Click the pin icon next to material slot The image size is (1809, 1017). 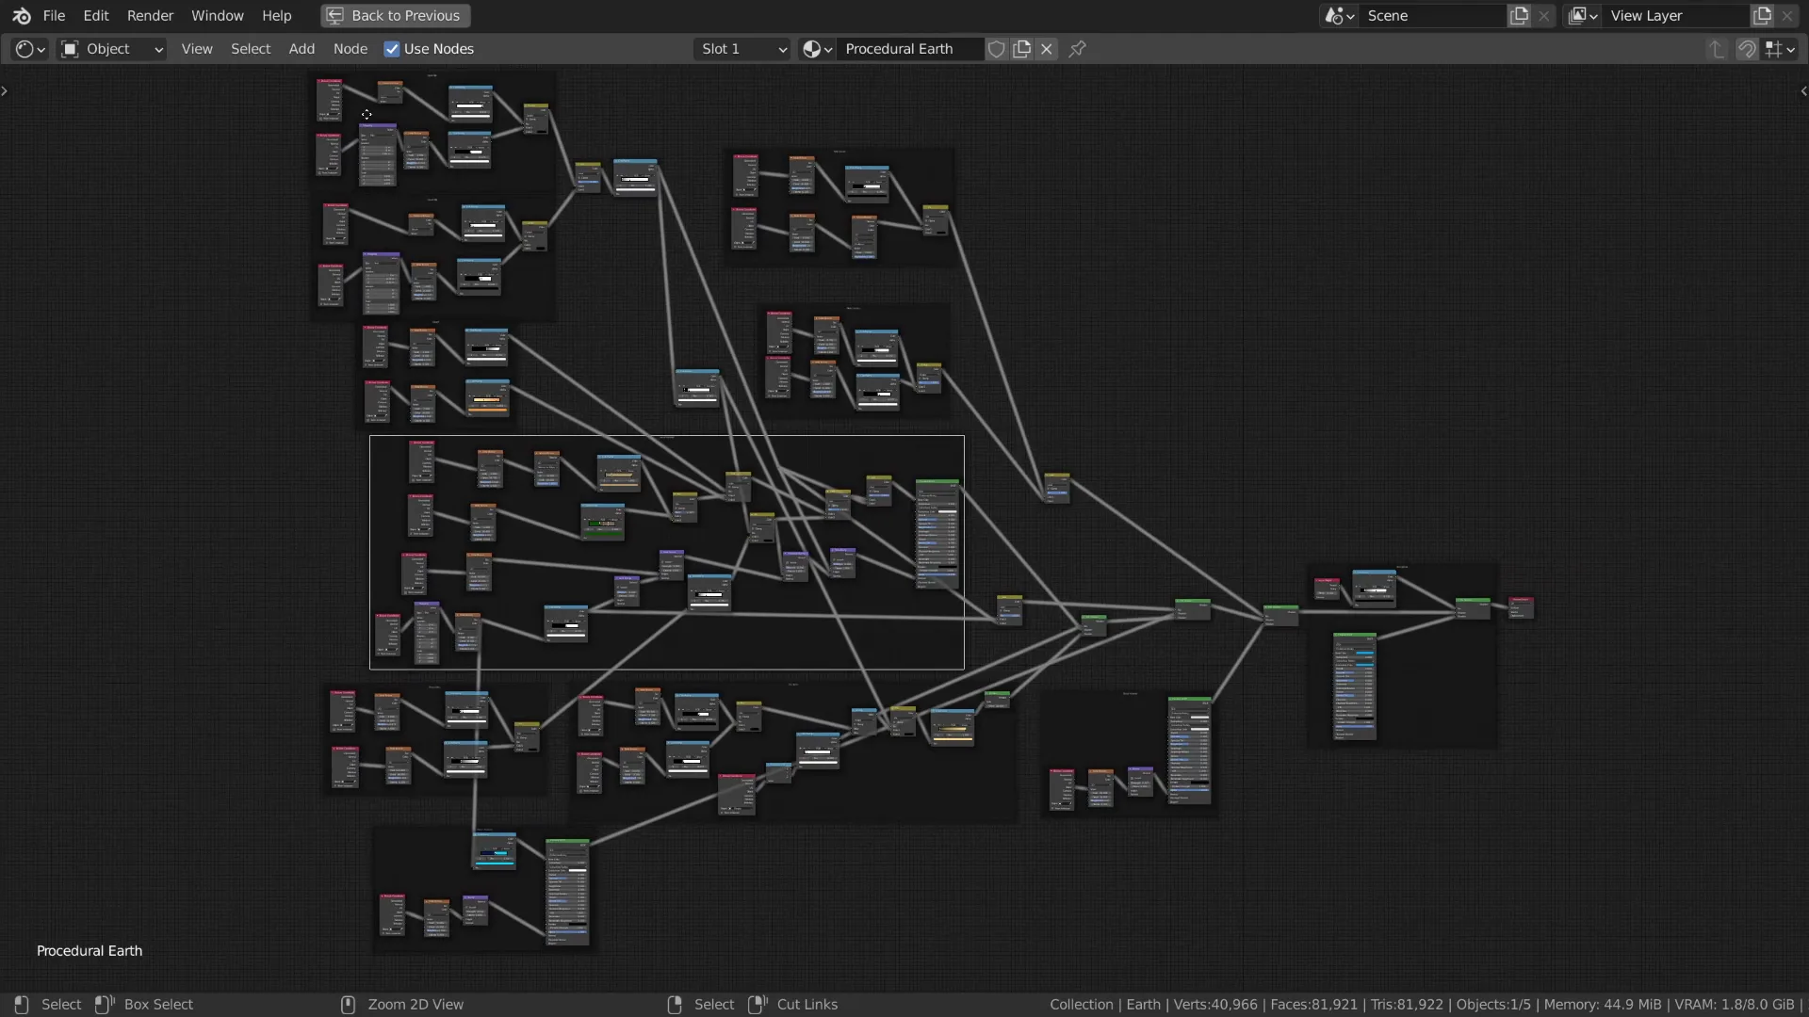1077,48
